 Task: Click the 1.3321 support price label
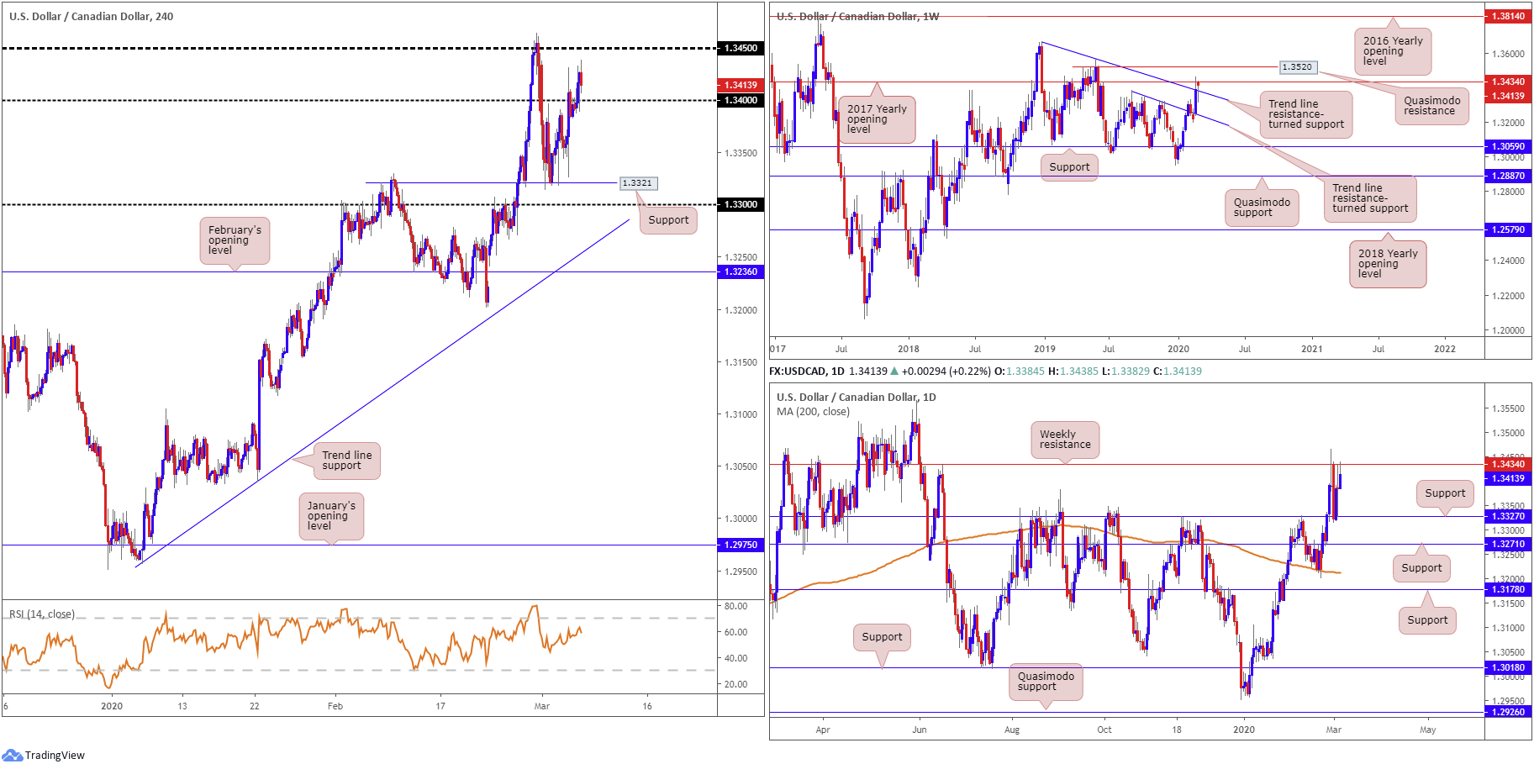point(637,183)
